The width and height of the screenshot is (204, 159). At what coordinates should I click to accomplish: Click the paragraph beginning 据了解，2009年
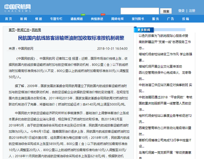[69, 95]
